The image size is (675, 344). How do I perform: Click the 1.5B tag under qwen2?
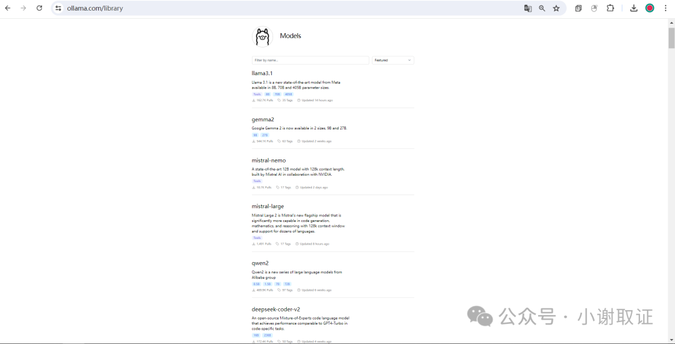(x=267, y=284)
